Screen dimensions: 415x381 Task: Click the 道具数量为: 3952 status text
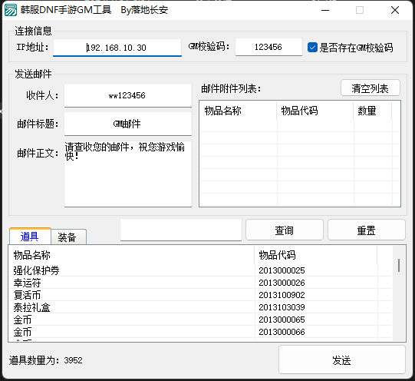(x=46, y=360)
